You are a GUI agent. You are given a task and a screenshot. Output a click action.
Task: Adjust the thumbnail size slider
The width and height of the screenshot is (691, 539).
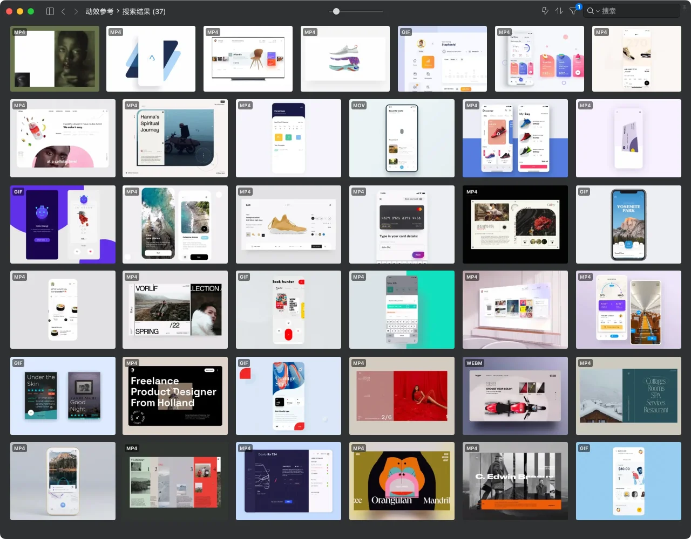point(336,11)
